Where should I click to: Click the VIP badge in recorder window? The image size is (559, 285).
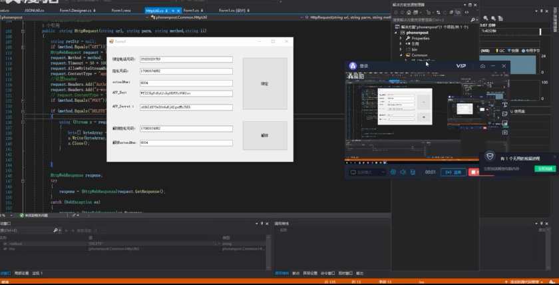click(461, 66)
